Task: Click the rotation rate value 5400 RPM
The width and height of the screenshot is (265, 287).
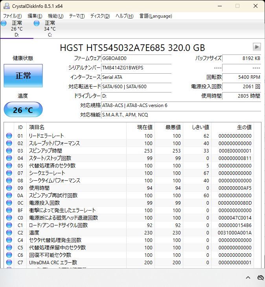Action: pyautogui.click(x=241, y=77)
